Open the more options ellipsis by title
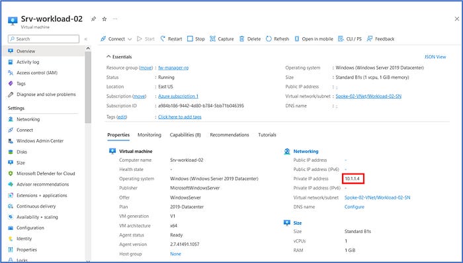The image size is (463, 263). coord(115,19)
